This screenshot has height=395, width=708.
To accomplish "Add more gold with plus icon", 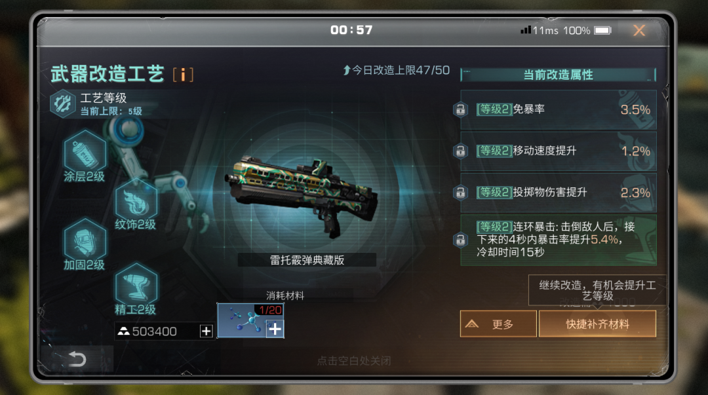I will pos(206,331).
